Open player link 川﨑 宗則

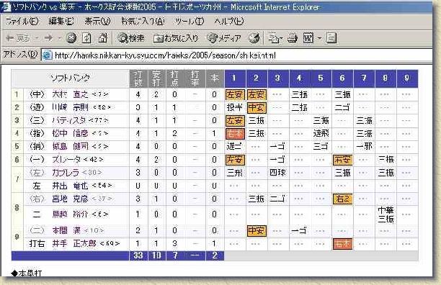click(x=70, y=107)
